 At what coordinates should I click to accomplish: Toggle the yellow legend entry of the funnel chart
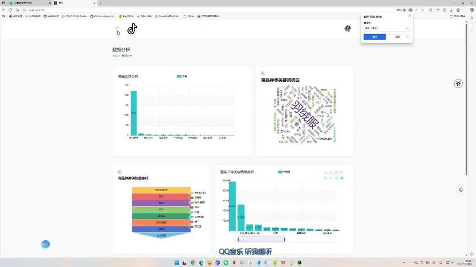[x=198, y=193]
